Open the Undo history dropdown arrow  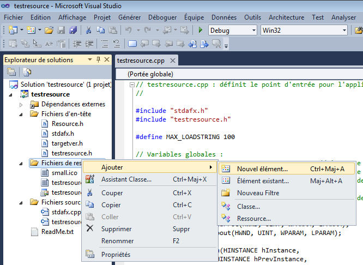tap(138, 30)
